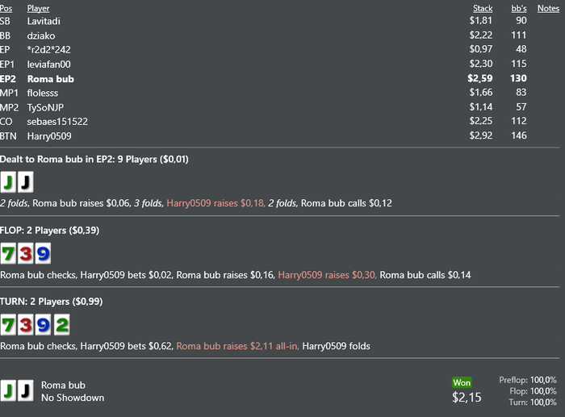
Task: Select player Lavitadi in the SB row
Action: tap(44, 21)
